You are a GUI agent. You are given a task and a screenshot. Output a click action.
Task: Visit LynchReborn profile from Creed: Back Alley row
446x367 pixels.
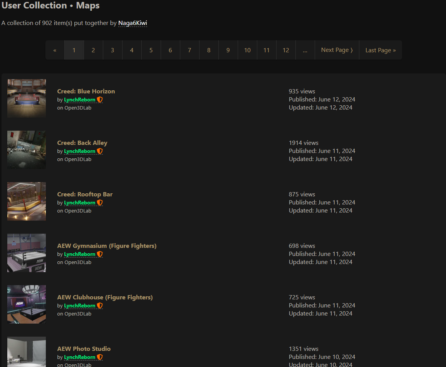tap(80, 151)
